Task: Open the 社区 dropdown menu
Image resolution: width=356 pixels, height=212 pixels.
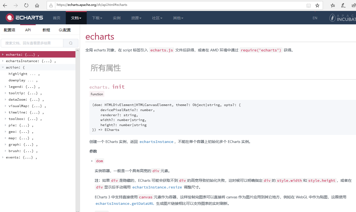Action: [157, 18]
